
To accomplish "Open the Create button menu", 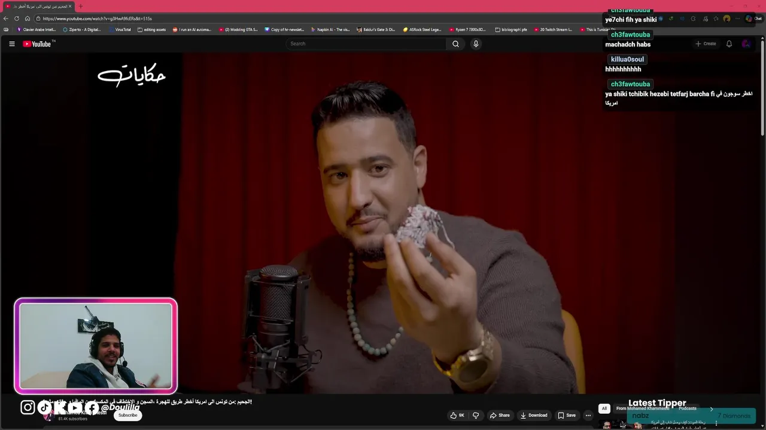I will pyautogui.click(x=706, y=44).
